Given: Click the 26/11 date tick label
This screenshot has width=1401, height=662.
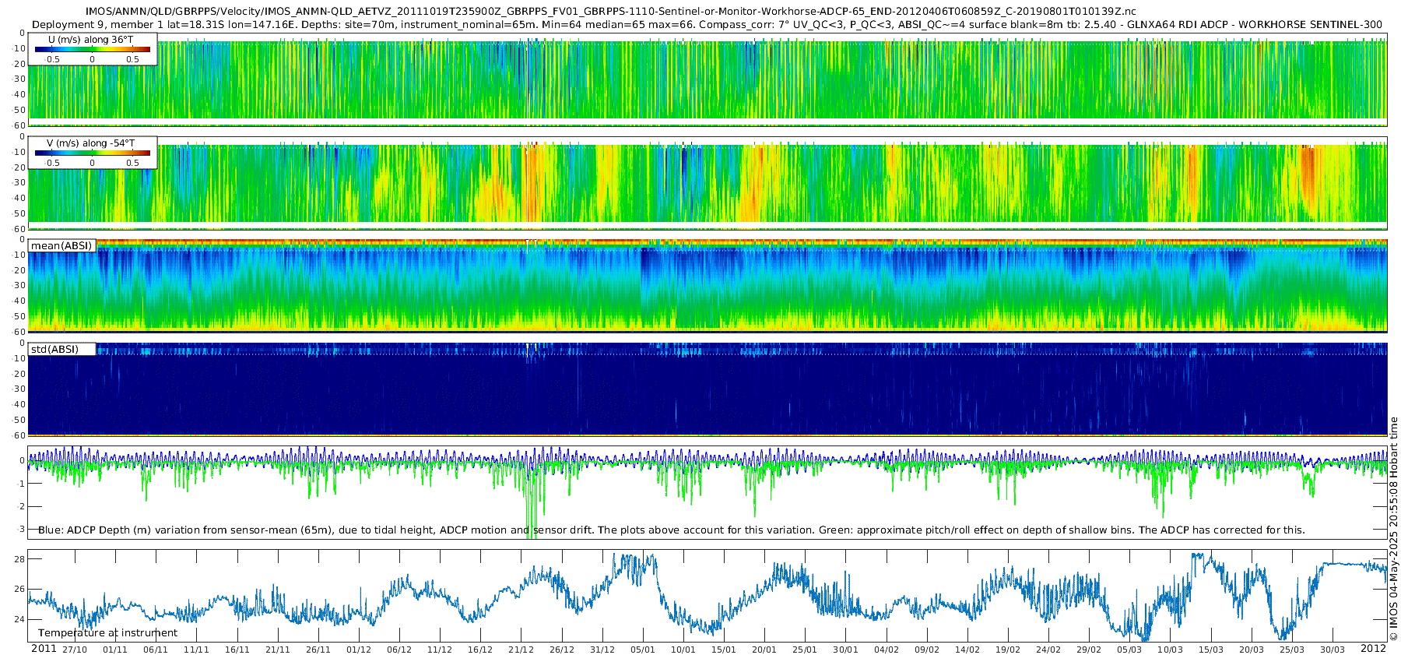Looking at the screenshot, I should coord(318,650).
